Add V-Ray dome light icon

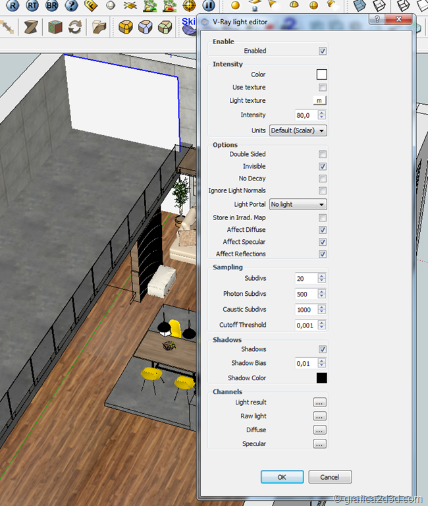click(x=294, y=5)
